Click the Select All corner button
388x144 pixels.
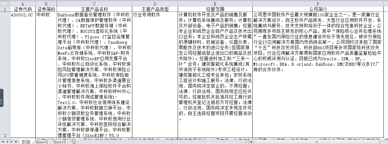5,3
